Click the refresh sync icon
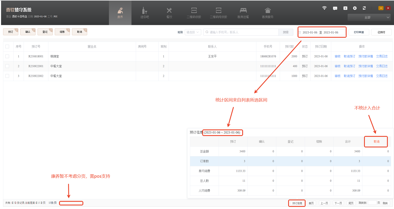394x209 pixels. (364, 8)
